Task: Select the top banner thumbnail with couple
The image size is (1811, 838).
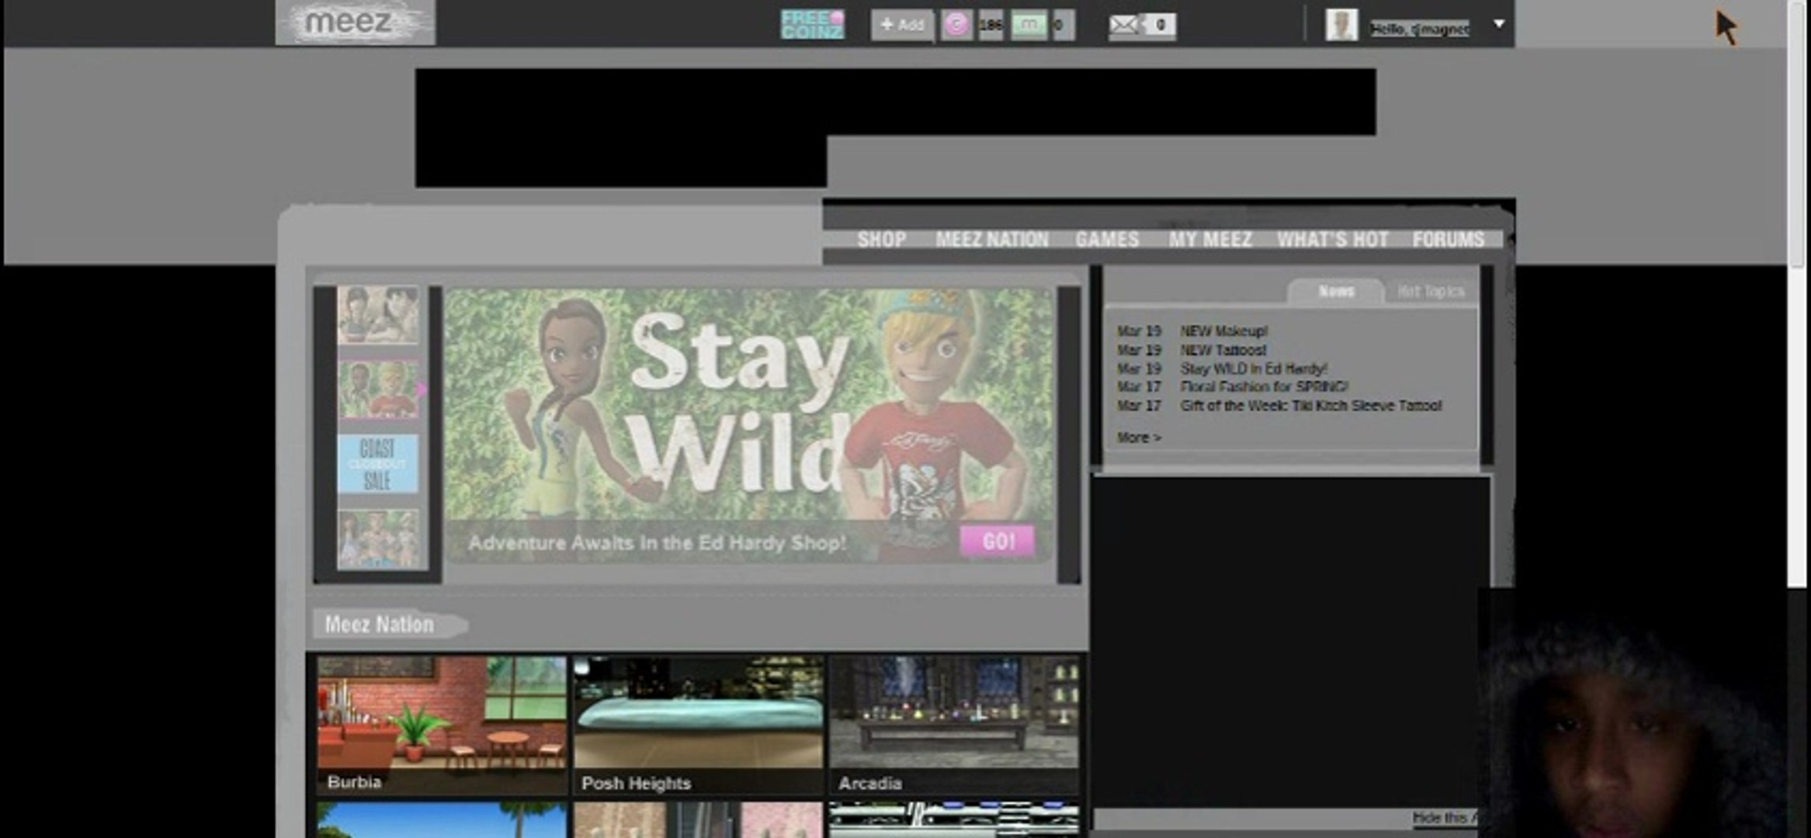Action: tap(378, 315)
